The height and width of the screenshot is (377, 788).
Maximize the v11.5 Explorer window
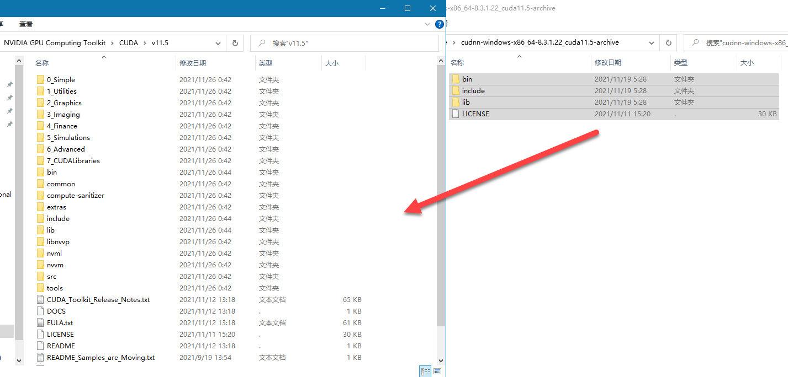(408, 8)
